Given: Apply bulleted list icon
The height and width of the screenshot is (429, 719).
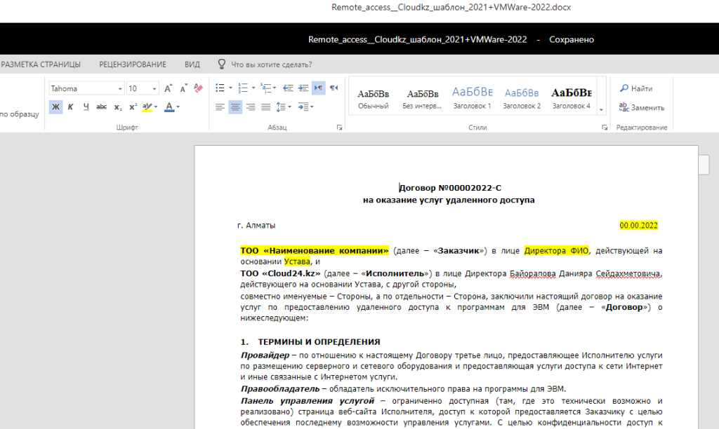Looking at the screenshot, I should [x=220, y=88].
